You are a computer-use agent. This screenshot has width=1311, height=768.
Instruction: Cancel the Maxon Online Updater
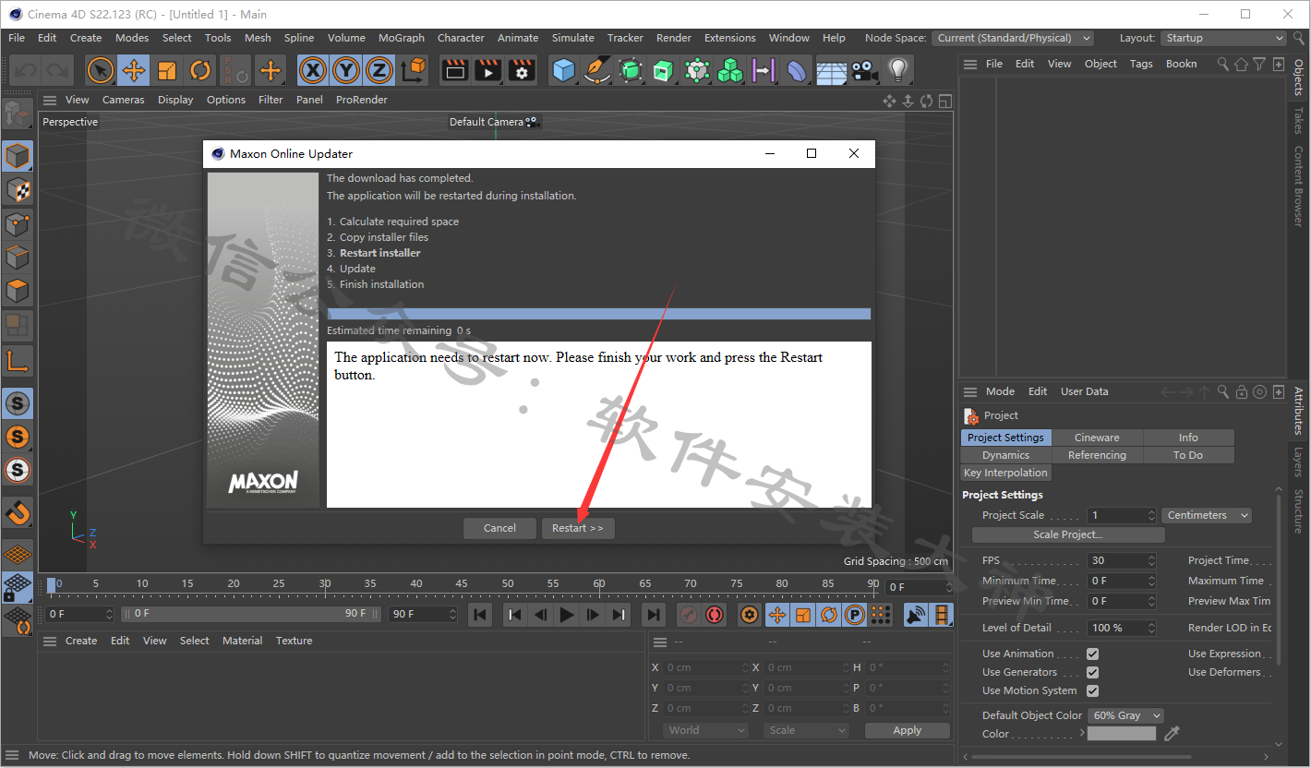pos(499,528)
